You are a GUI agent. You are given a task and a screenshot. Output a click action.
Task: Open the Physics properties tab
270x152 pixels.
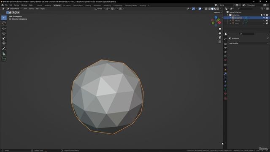point(225,81)
